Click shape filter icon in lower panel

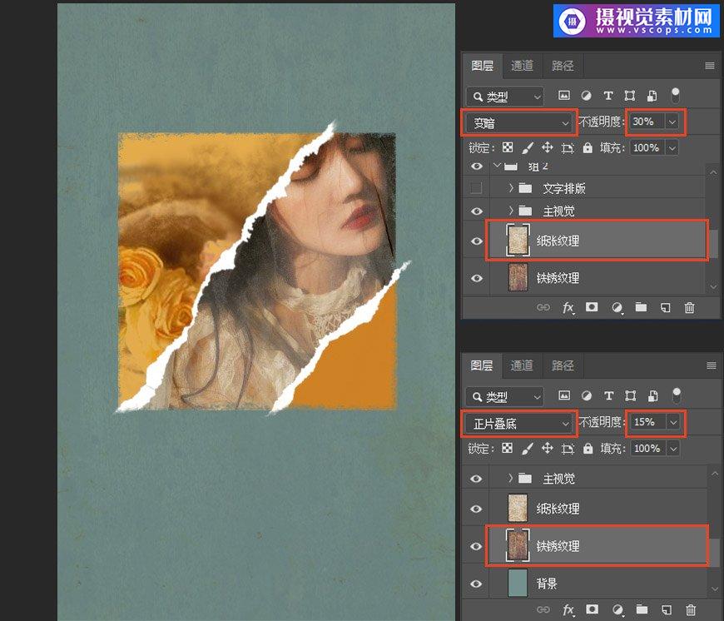(630, 395)
